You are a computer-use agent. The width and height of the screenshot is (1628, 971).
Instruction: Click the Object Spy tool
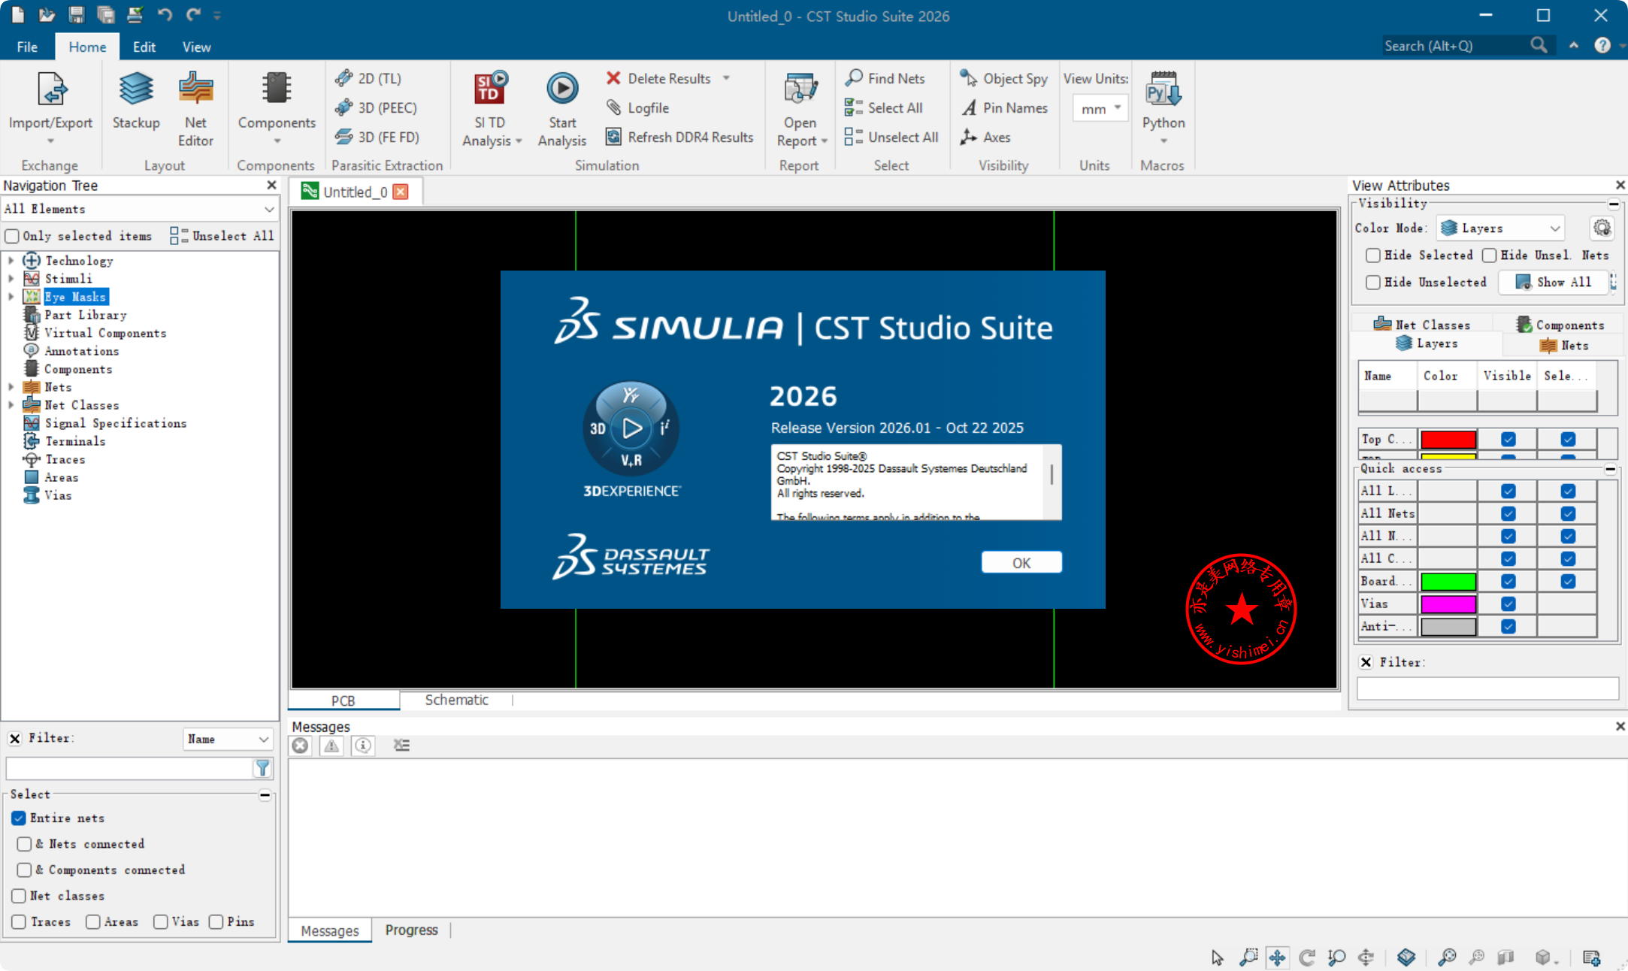click(1004, 78)
